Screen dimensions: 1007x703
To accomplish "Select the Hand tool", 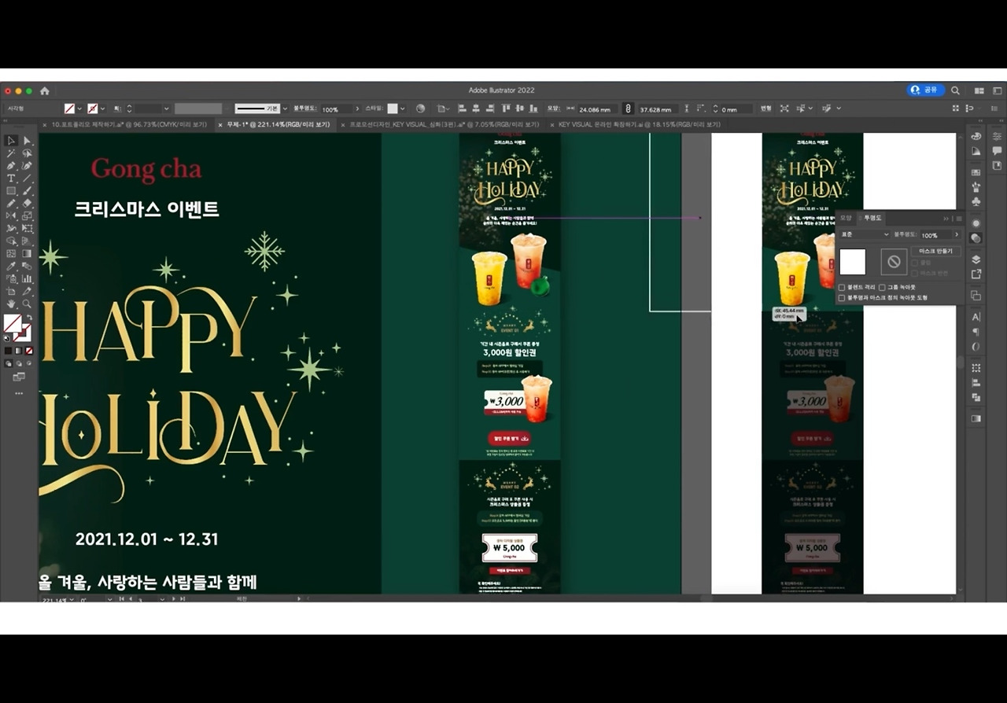I will tap(11, 304).
